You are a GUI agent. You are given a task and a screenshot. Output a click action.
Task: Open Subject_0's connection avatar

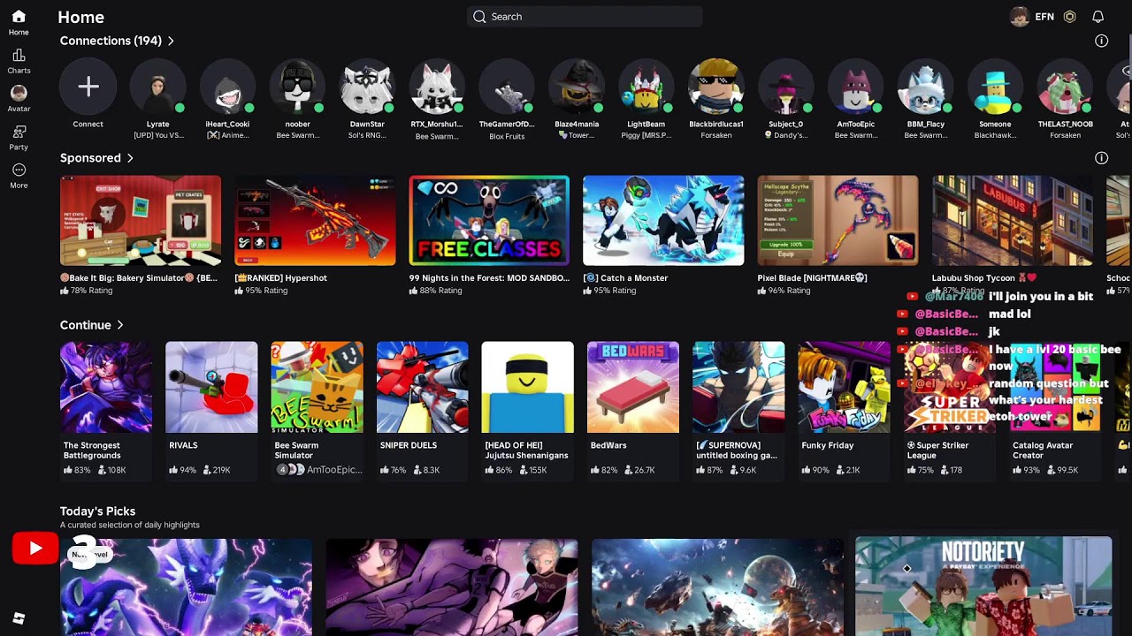pos(786,87)
